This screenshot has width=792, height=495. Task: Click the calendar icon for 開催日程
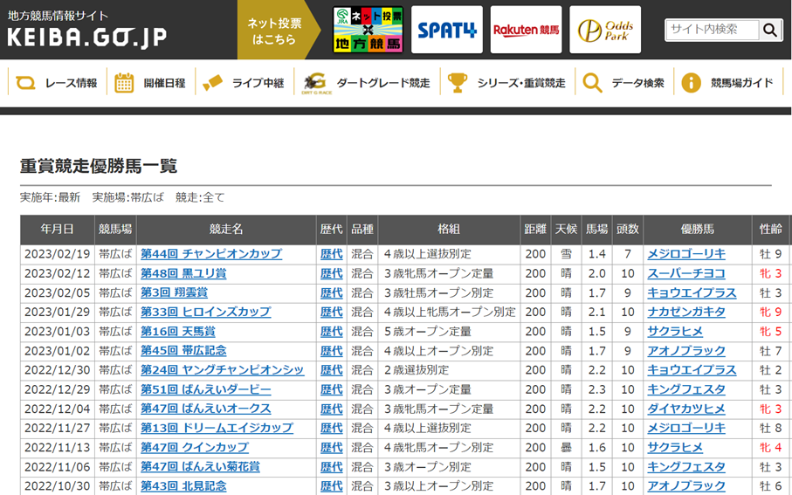tap(124, 83)
